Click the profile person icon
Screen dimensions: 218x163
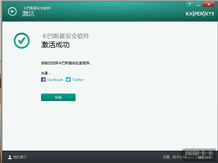10,157
